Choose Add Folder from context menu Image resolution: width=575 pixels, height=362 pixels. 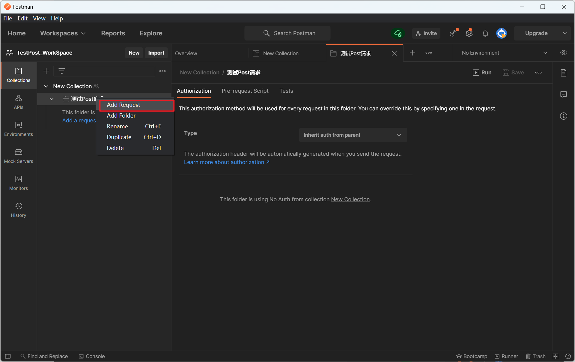tap(135, 116)
